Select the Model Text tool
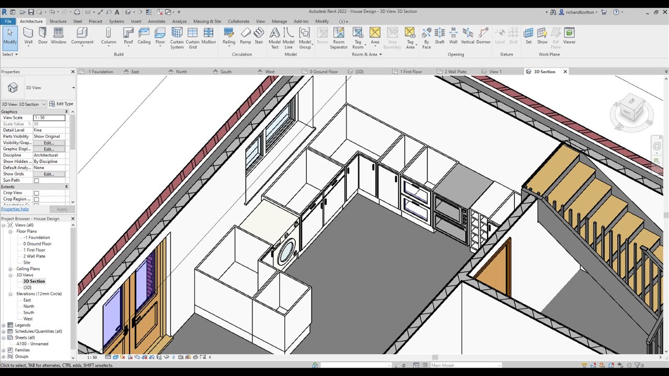The image size is (669, 376). point(274,38)
